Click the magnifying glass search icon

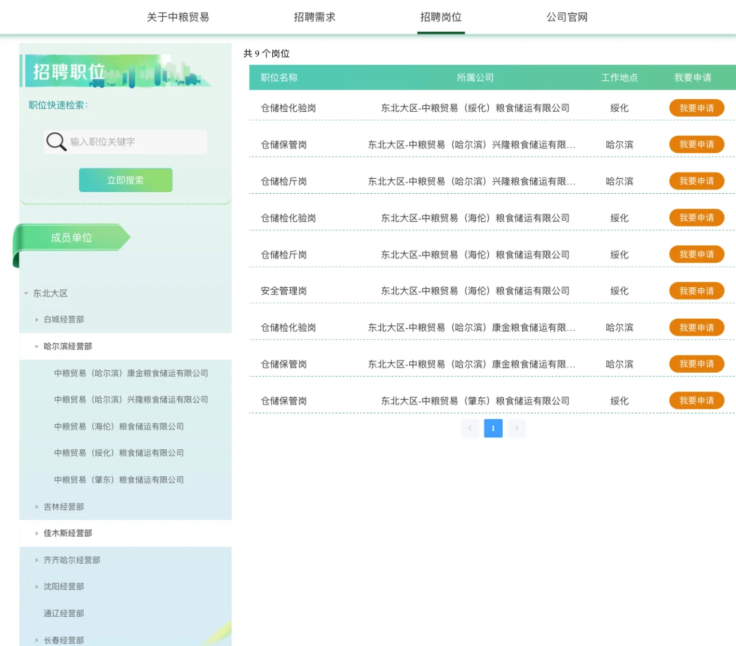55,141
